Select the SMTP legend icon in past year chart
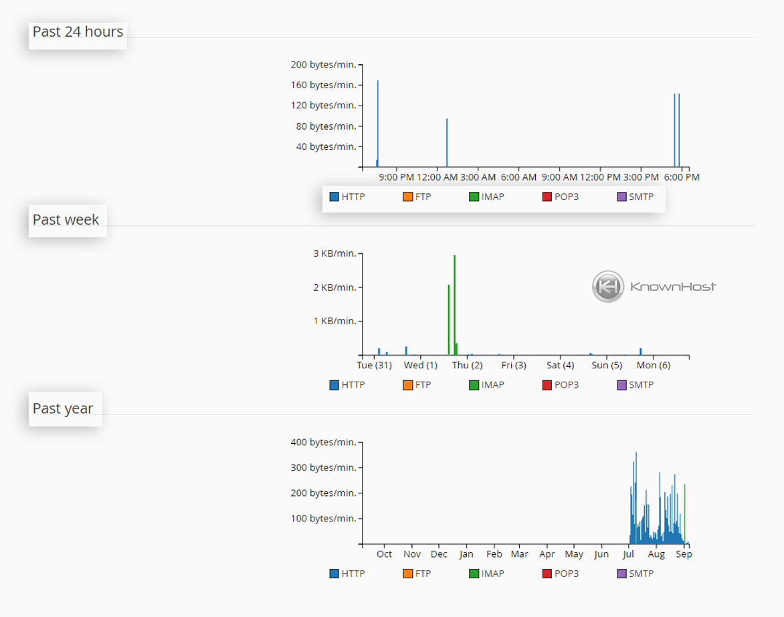Image resolution: width=784 pixels, height=617 pixels. 621,573
